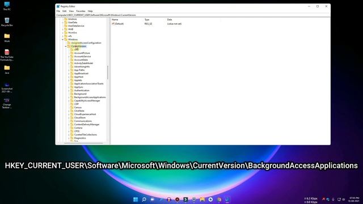
Task: Open File Explorer from the taskbar
Action: pos(202,199)
